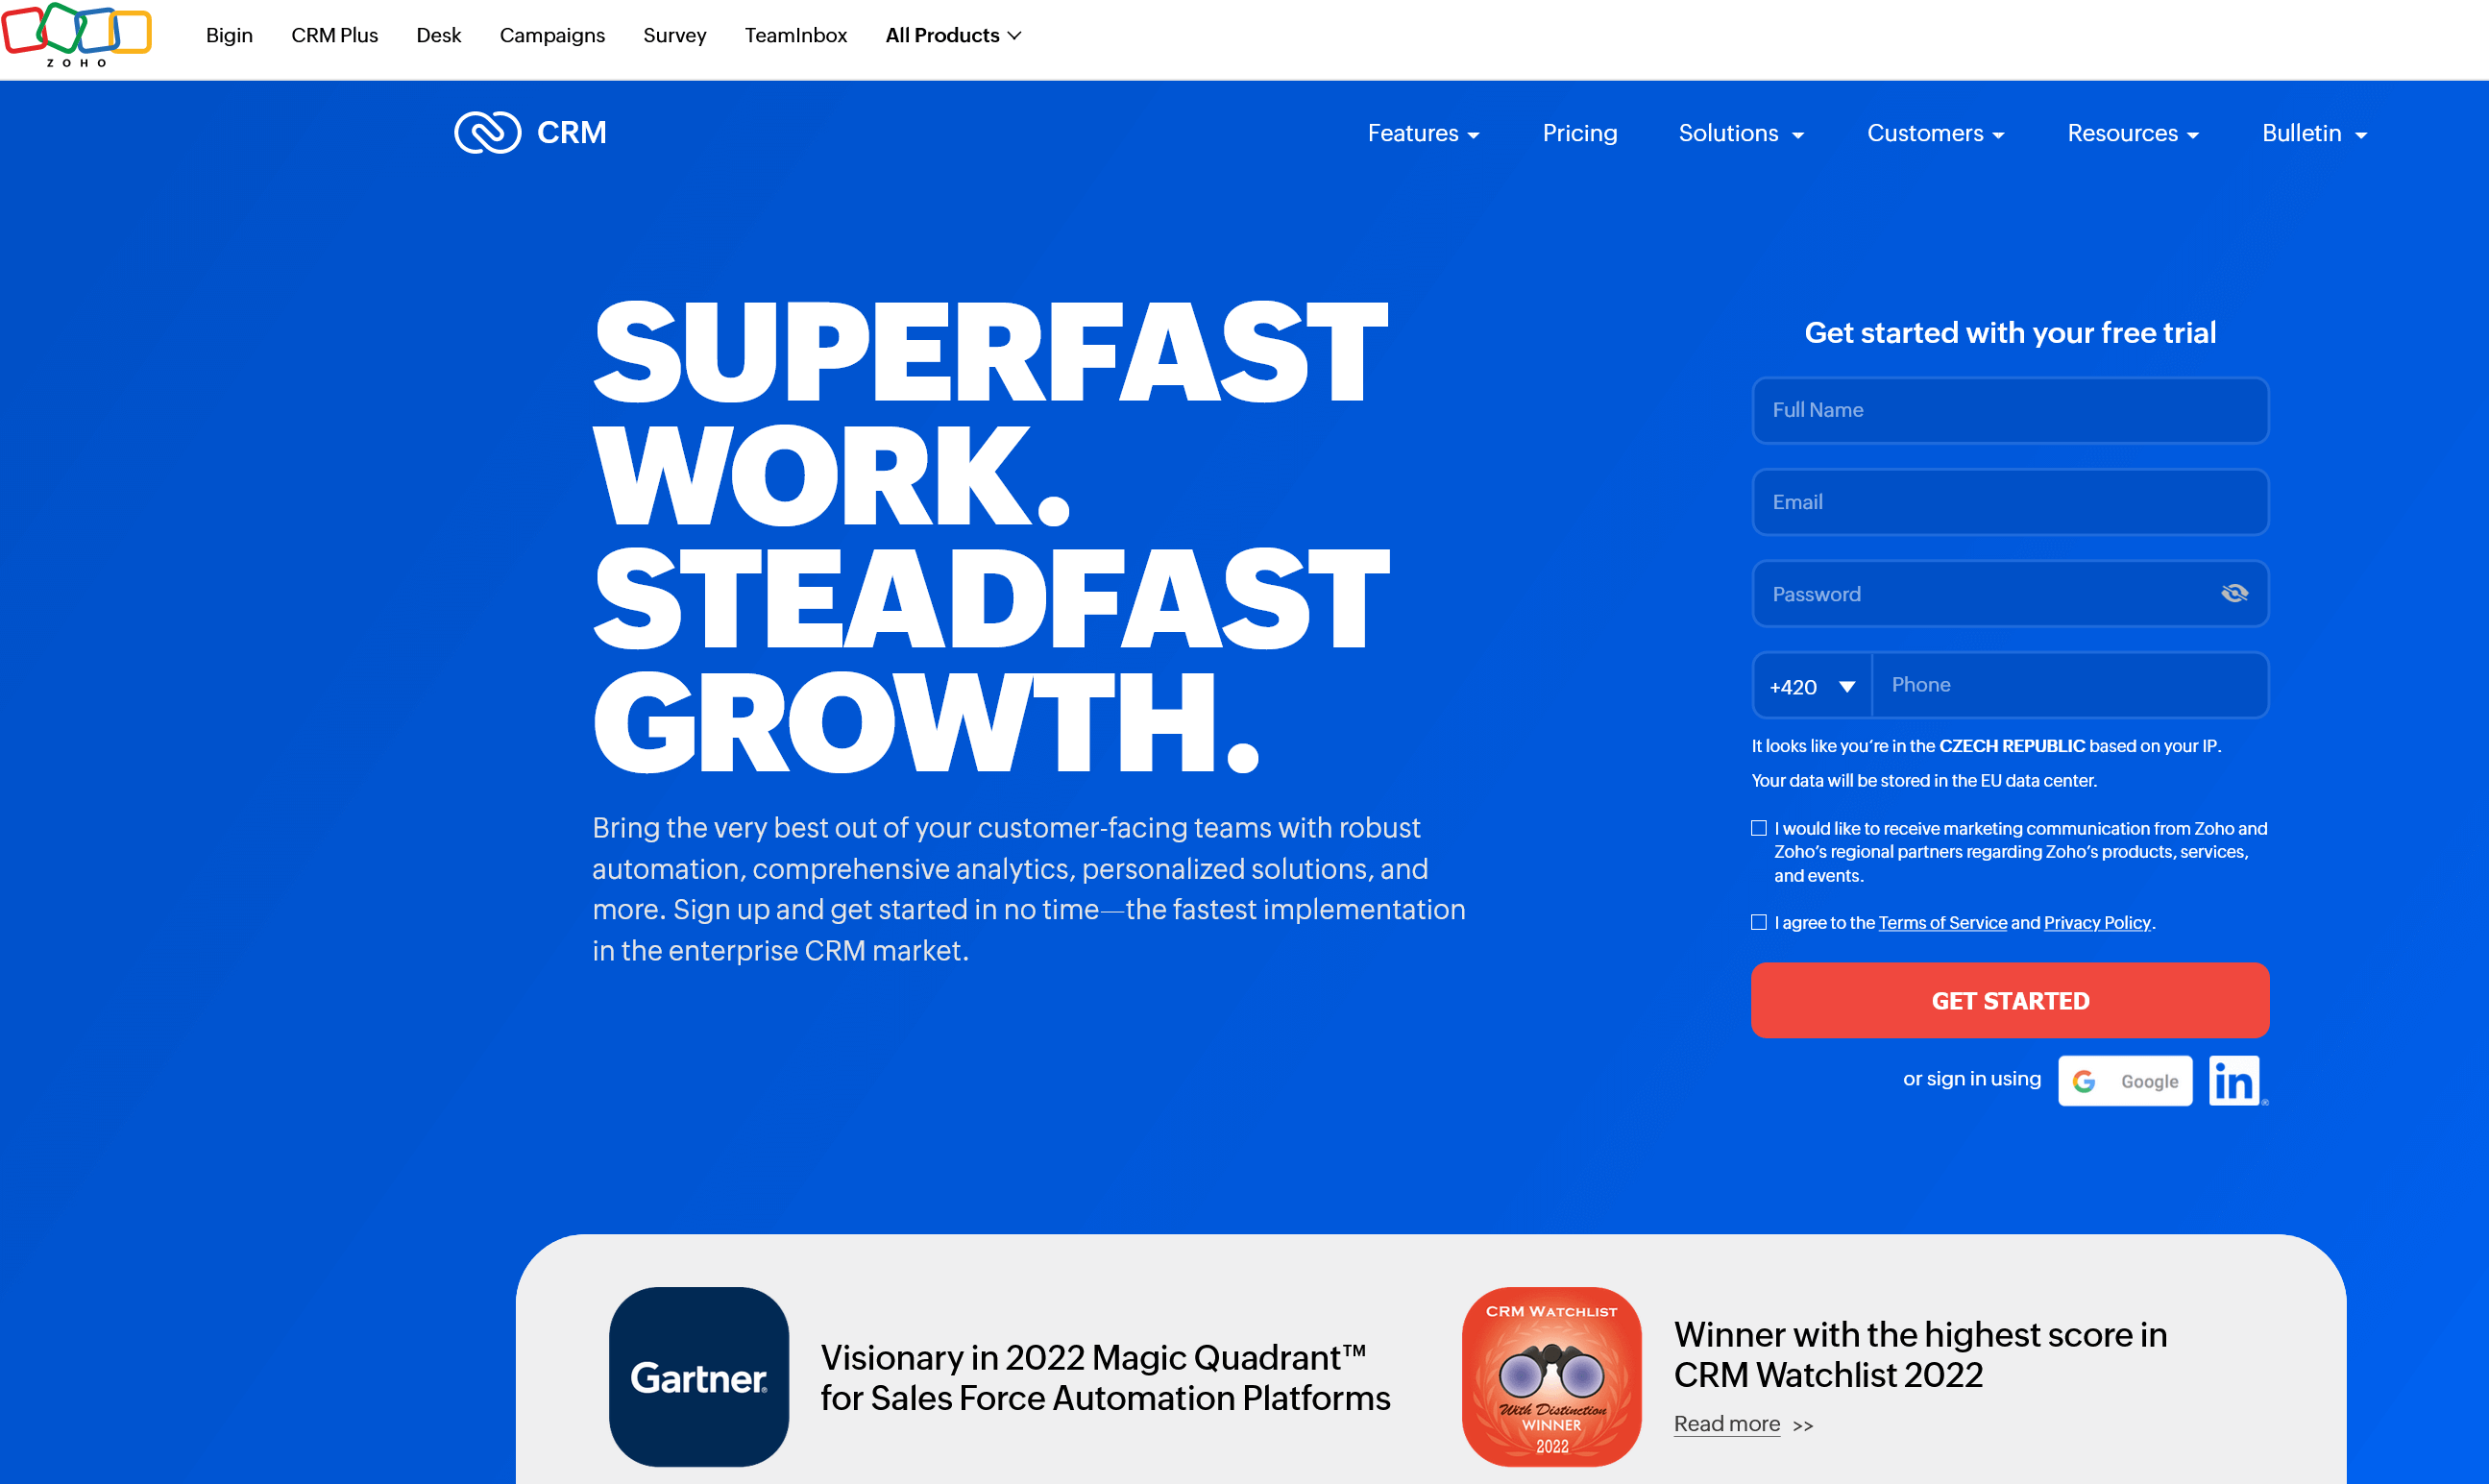Enable Terms of Service agreement checkbox

pyautogui.click(x=1758, y=920)
